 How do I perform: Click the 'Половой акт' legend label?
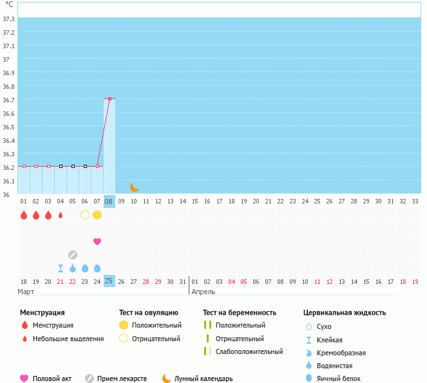(54, 378)
